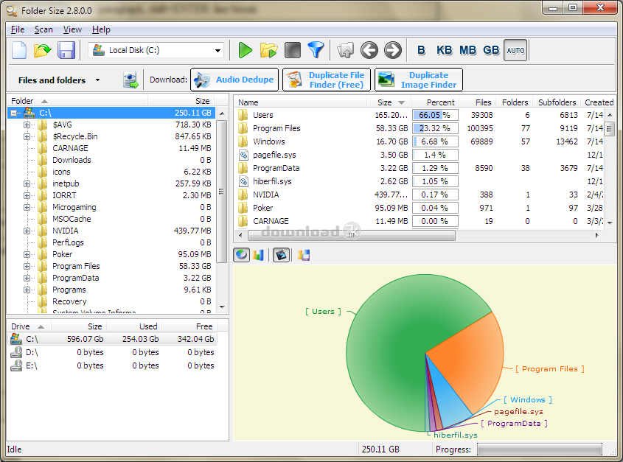Select the hiberfil.sys row
This screenshot has width=623, height=462.
point(421,181)
